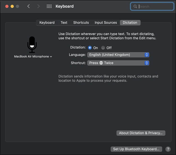Click the 'Dictation sends information' privacy text
Screen dimensions: 176x155
[x=108, y=78]
